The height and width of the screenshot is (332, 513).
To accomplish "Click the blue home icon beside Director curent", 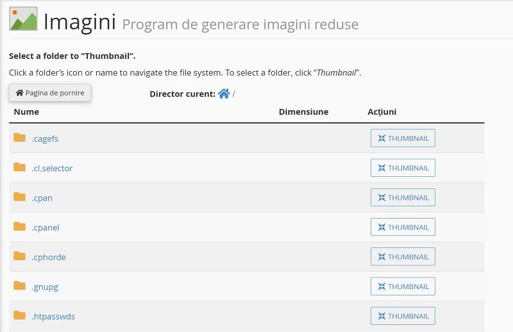I will coord(224,94).
